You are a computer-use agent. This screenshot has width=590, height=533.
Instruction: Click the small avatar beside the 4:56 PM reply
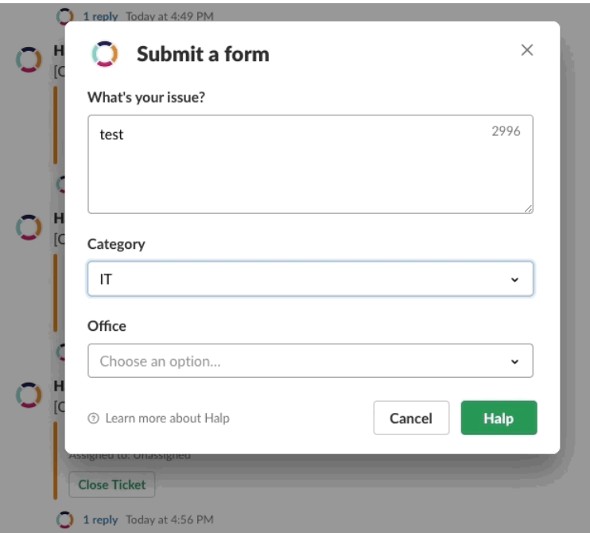(65, 519)
